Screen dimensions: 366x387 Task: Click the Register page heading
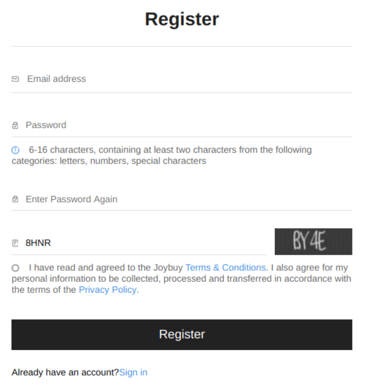pos(182,19)
